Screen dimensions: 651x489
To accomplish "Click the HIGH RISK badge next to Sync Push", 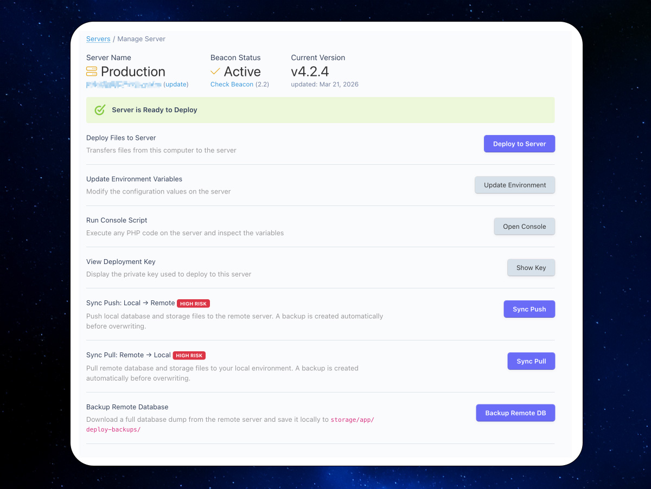I will click(x=194, y=304).
